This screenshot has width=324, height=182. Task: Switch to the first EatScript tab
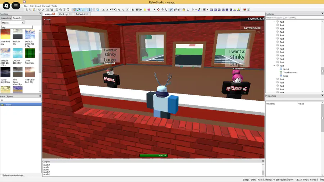64,14
